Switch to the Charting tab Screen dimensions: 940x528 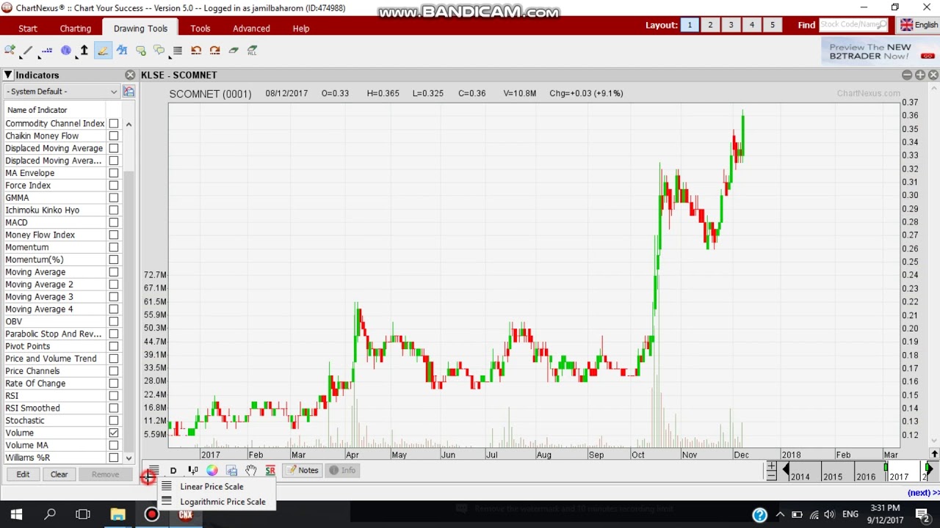click(x=76, y=29)
